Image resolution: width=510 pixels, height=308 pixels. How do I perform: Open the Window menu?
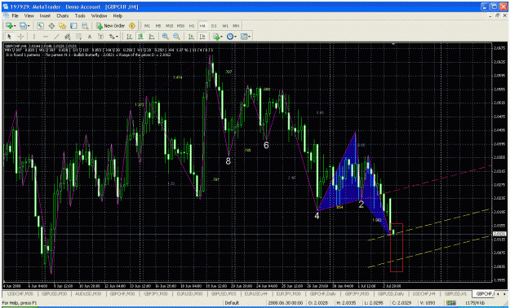click(99, 15)
